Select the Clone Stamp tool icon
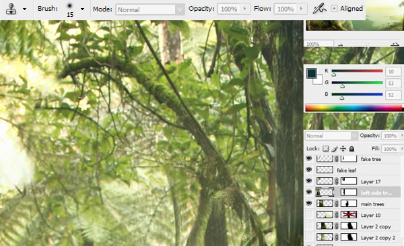404x246 pixels. click(11, 9)
